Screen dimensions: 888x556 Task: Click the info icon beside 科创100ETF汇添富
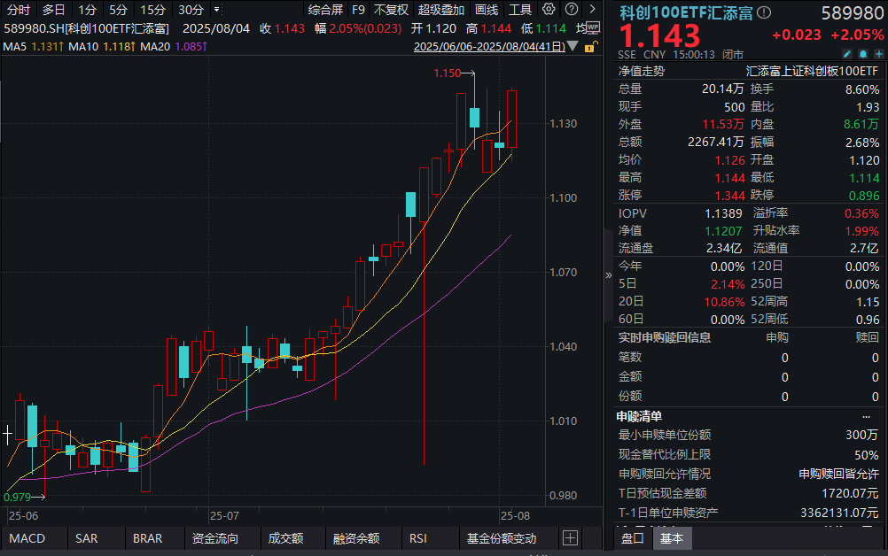tap(764, 12)
